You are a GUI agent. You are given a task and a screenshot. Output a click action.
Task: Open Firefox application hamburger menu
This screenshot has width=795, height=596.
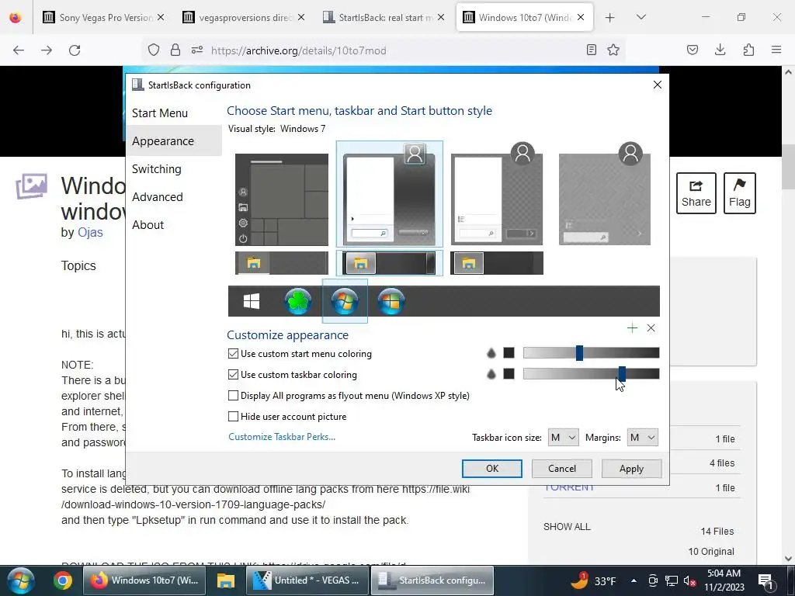(x=776, y=50)
